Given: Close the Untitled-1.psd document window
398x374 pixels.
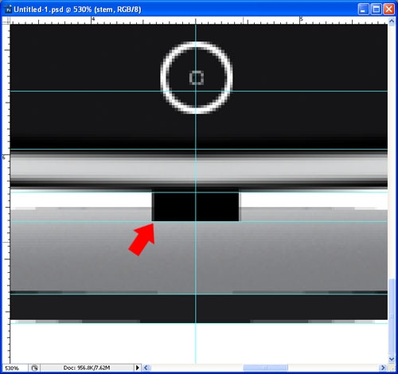Looking at the screenshot, I should coord(388,10).
